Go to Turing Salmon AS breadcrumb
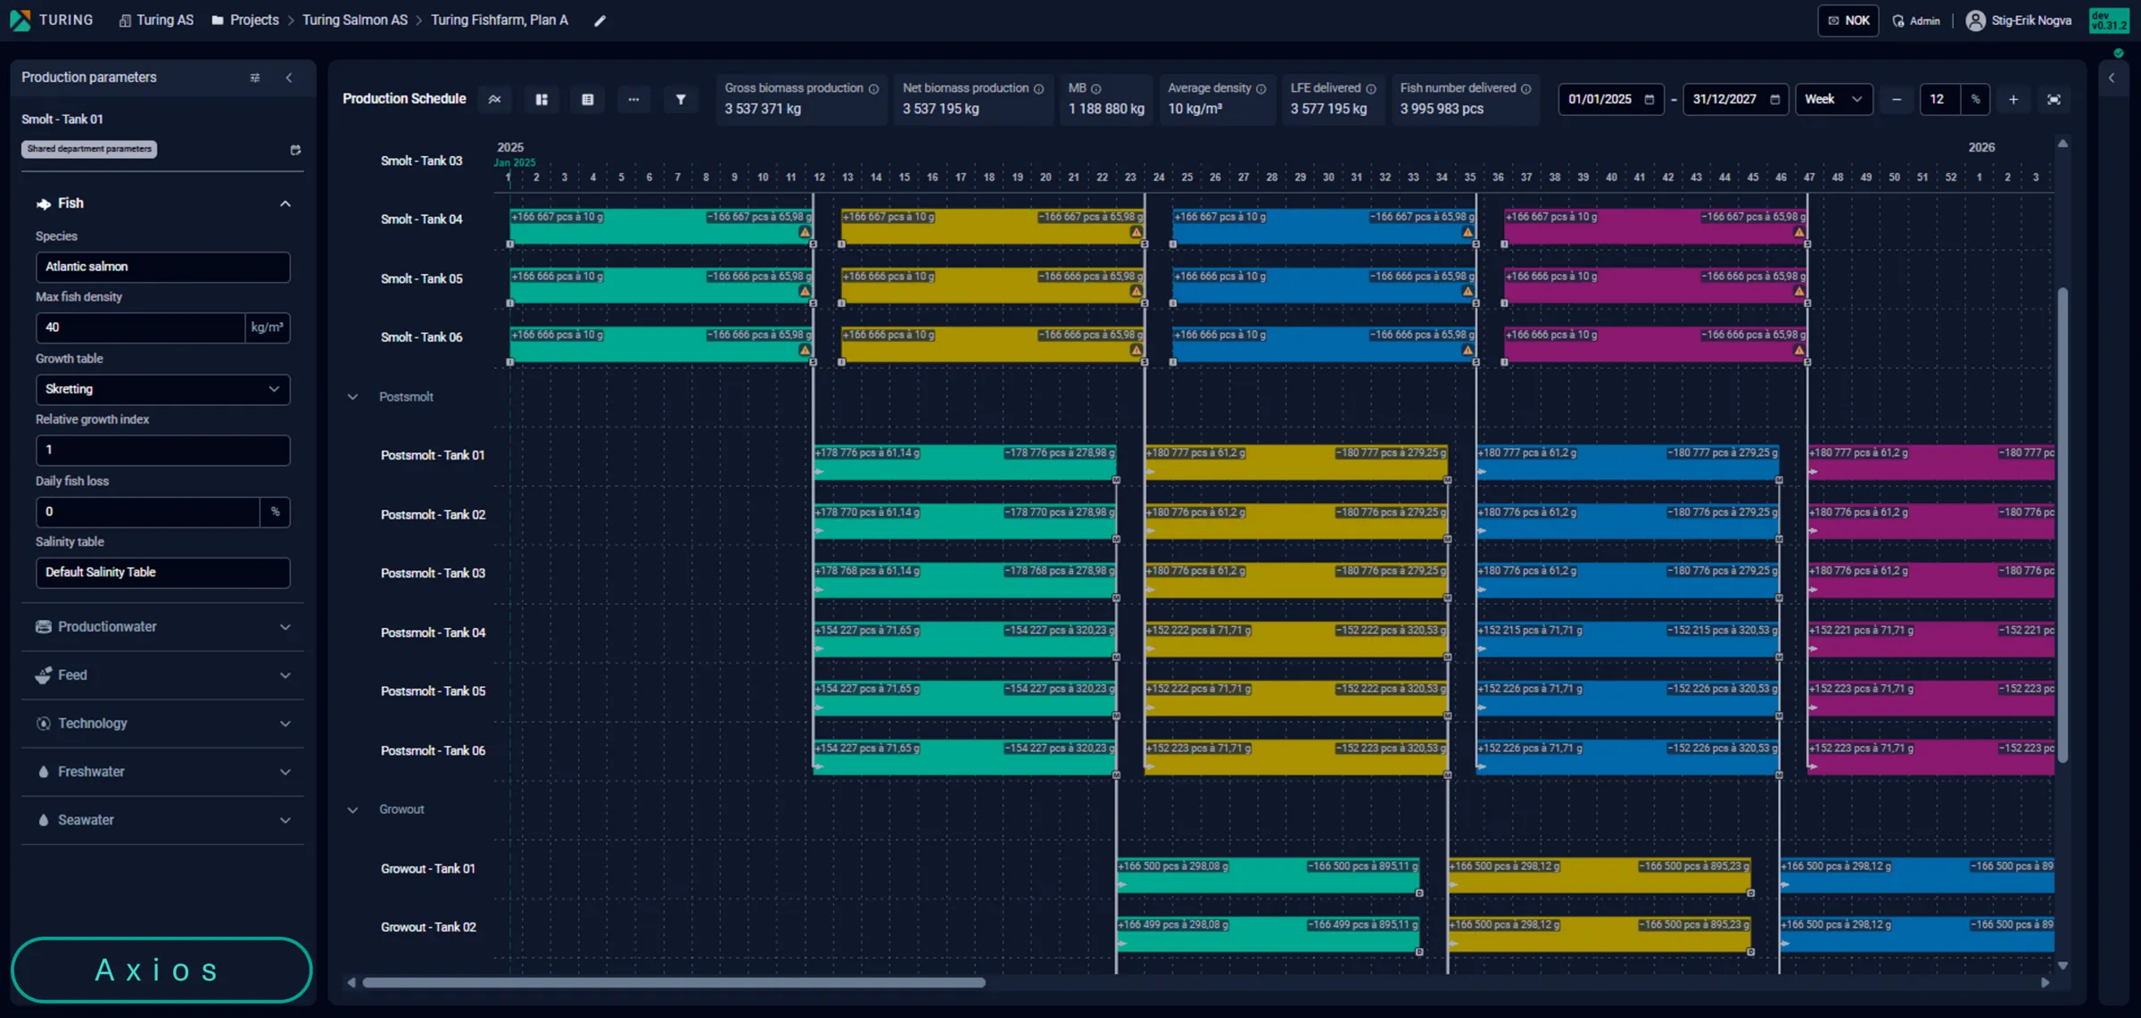 tap(355, 20)
